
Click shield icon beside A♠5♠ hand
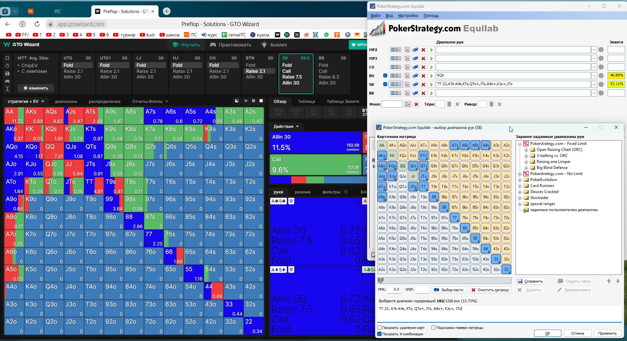(291, 201)
